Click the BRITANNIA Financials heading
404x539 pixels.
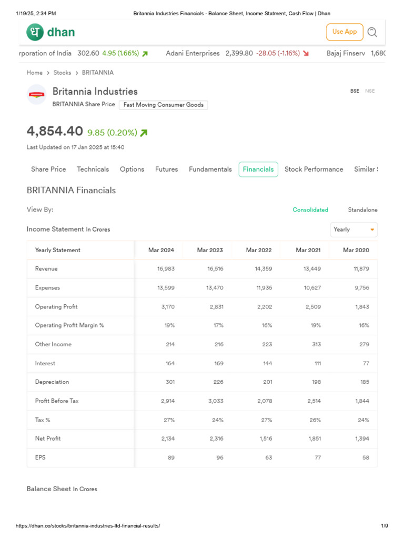pyautogui.click(x=71, y=191)
